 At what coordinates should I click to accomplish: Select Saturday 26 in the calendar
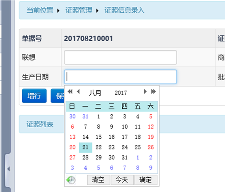pos(151,147)
